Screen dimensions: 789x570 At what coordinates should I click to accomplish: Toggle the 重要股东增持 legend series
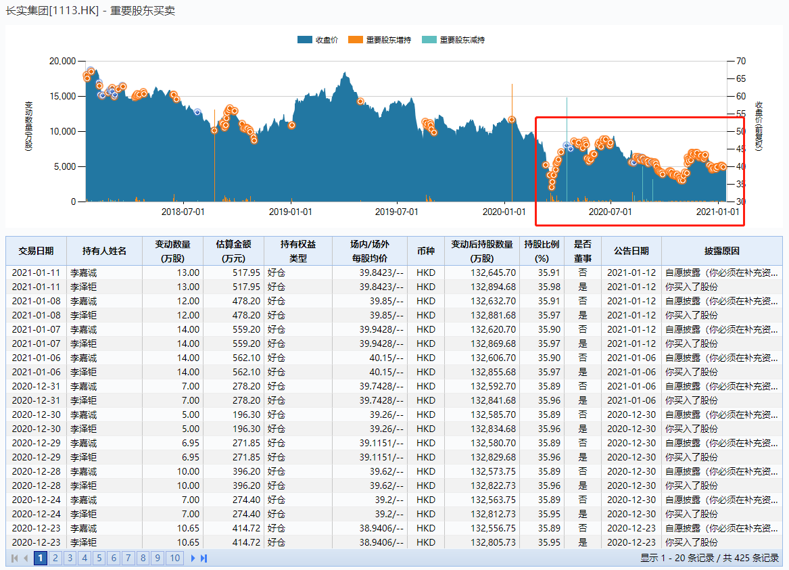388,40
